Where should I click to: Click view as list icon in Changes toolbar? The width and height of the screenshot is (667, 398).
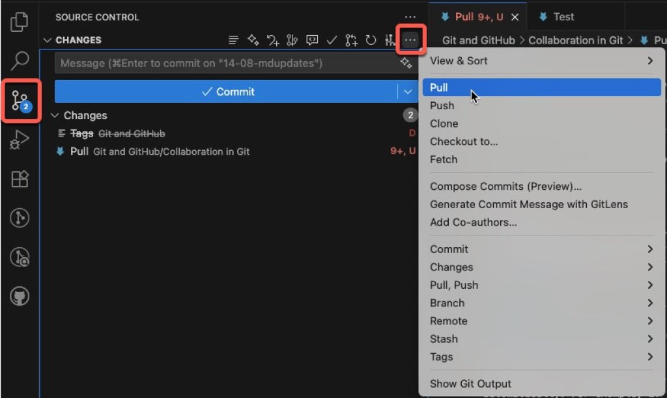click(x=233, y=40)
